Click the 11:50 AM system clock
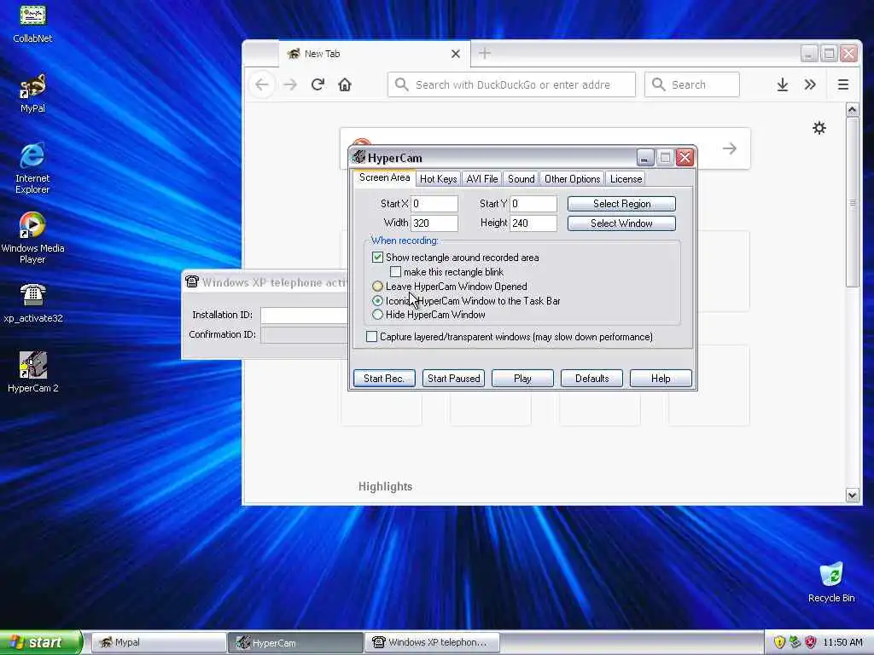 coord(842,642)
